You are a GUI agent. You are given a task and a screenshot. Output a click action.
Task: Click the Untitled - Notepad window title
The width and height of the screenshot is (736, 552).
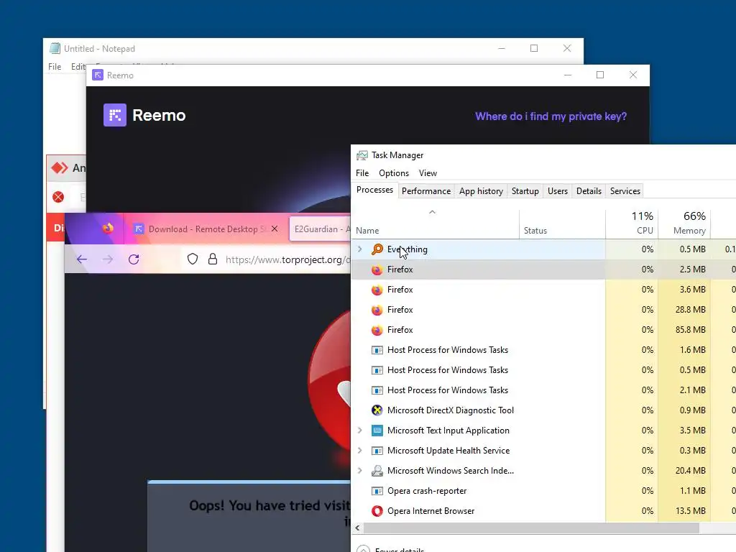coord(99,49)
